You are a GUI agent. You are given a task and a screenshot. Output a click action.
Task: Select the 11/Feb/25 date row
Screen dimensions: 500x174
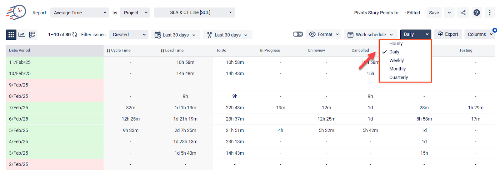click(x=55, y=62)
